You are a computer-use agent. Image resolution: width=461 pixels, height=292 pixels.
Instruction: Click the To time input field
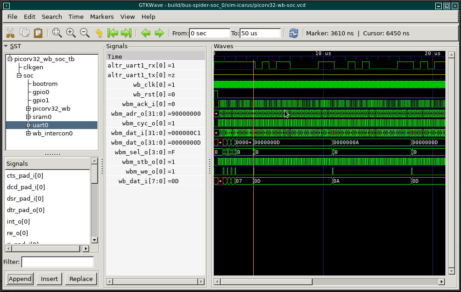[x=260, y=33]
